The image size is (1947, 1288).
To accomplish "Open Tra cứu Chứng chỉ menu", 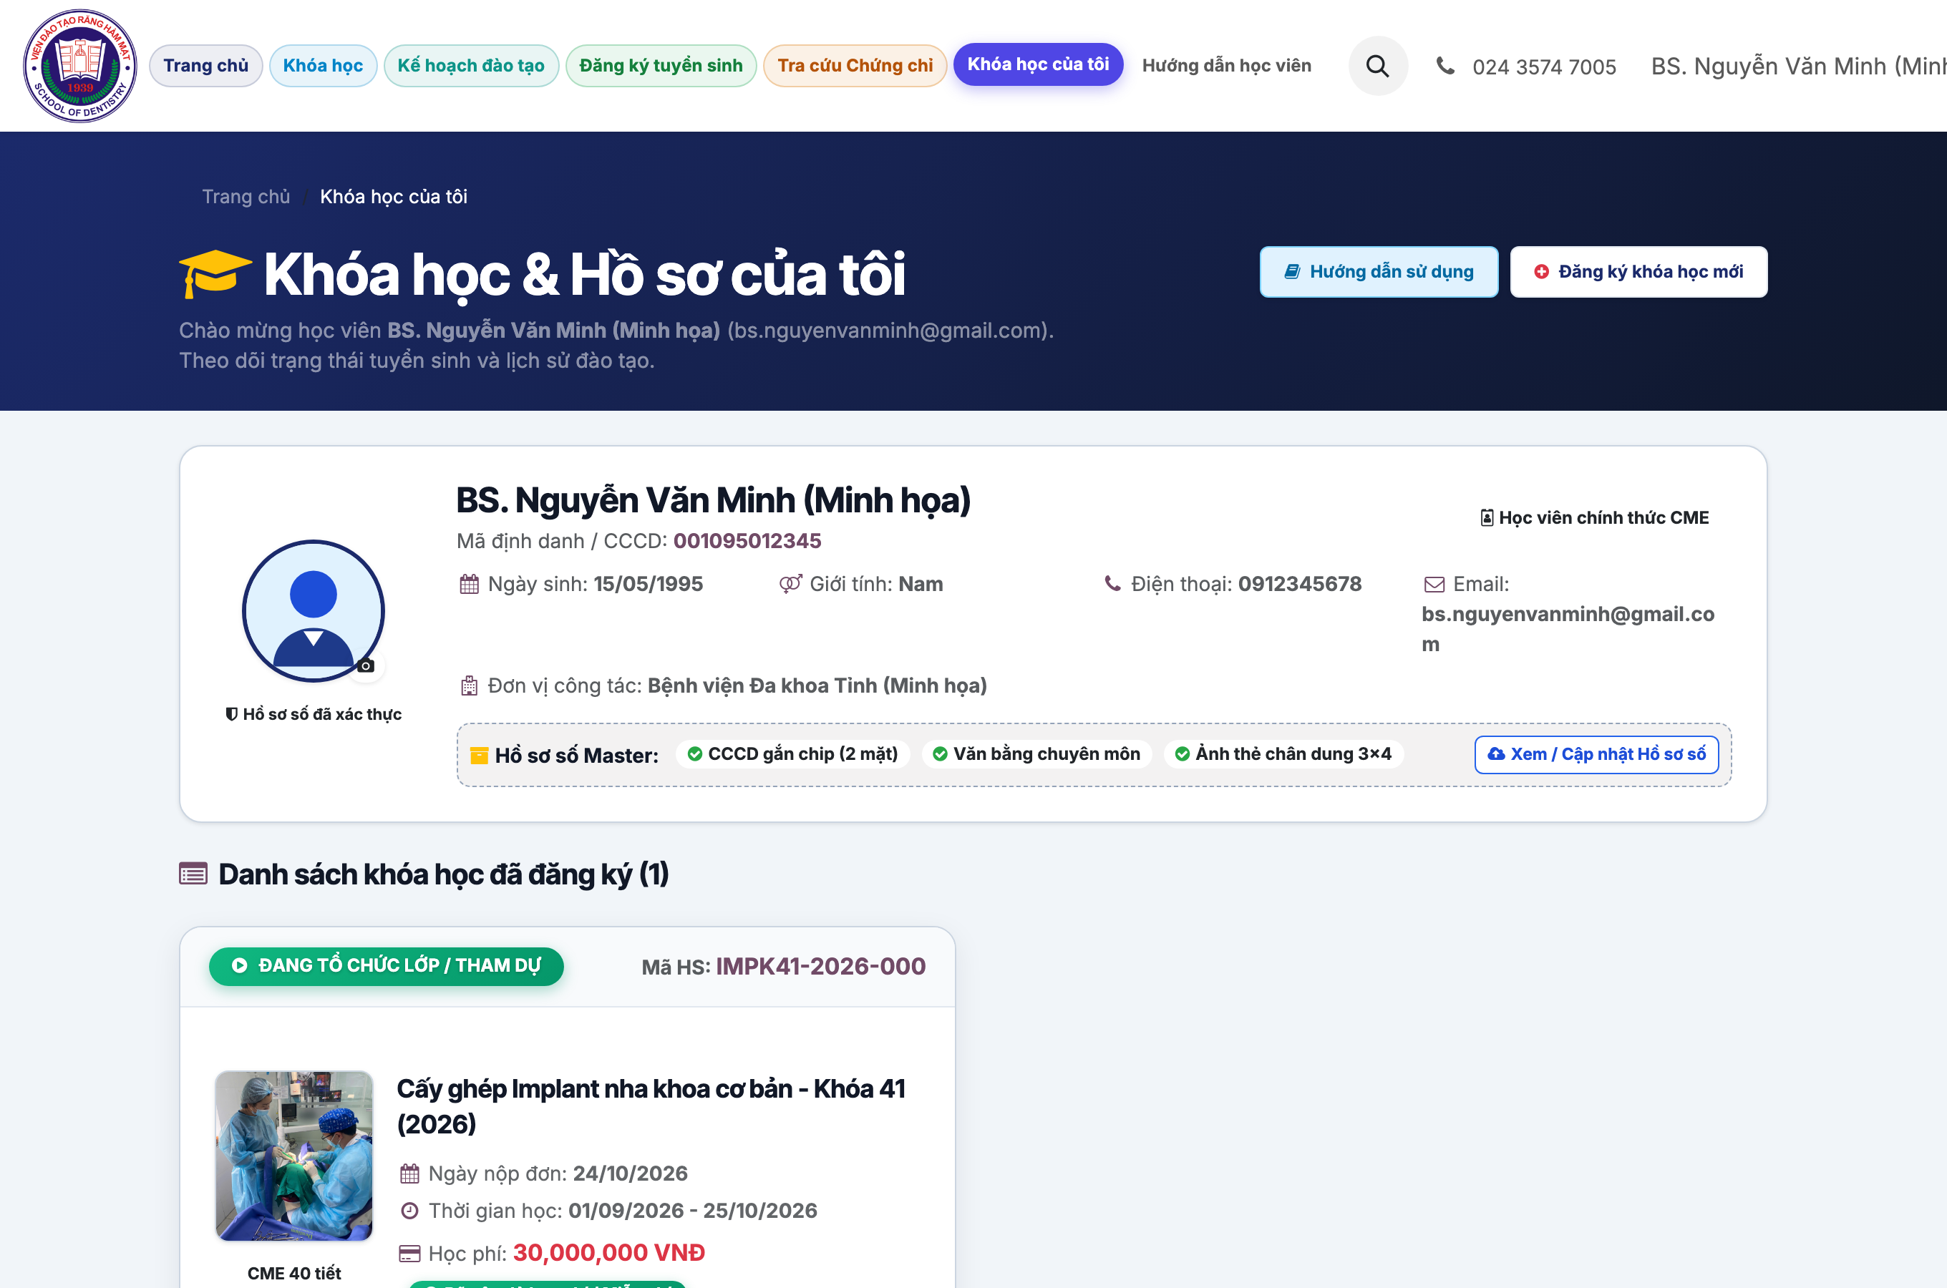I will pos(855,66).
